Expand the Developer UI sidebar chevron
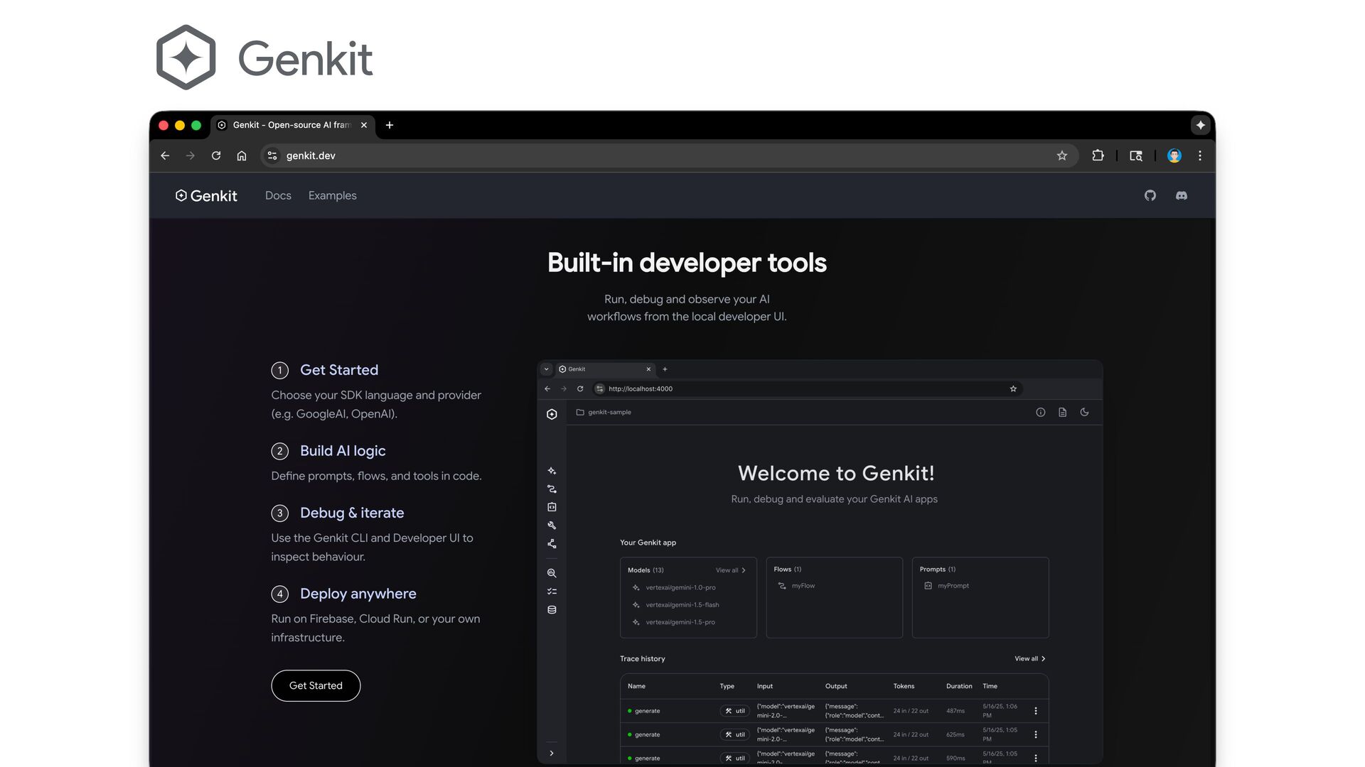 click(552, 753)
